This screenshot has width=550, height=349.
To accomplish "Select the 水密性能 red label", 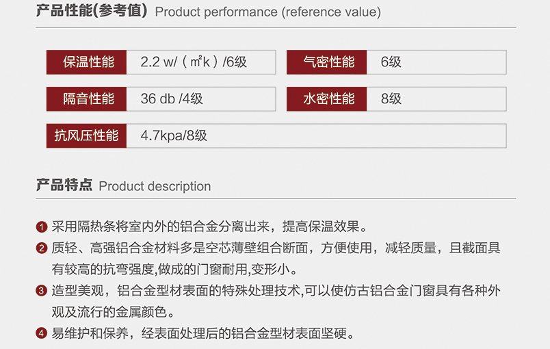I will [x=326, y=99].
